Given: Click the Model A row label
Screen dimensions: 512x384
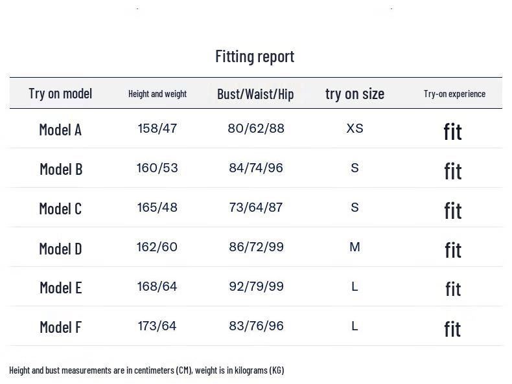Looking at the screenshot, I should (x=60, y=130).
